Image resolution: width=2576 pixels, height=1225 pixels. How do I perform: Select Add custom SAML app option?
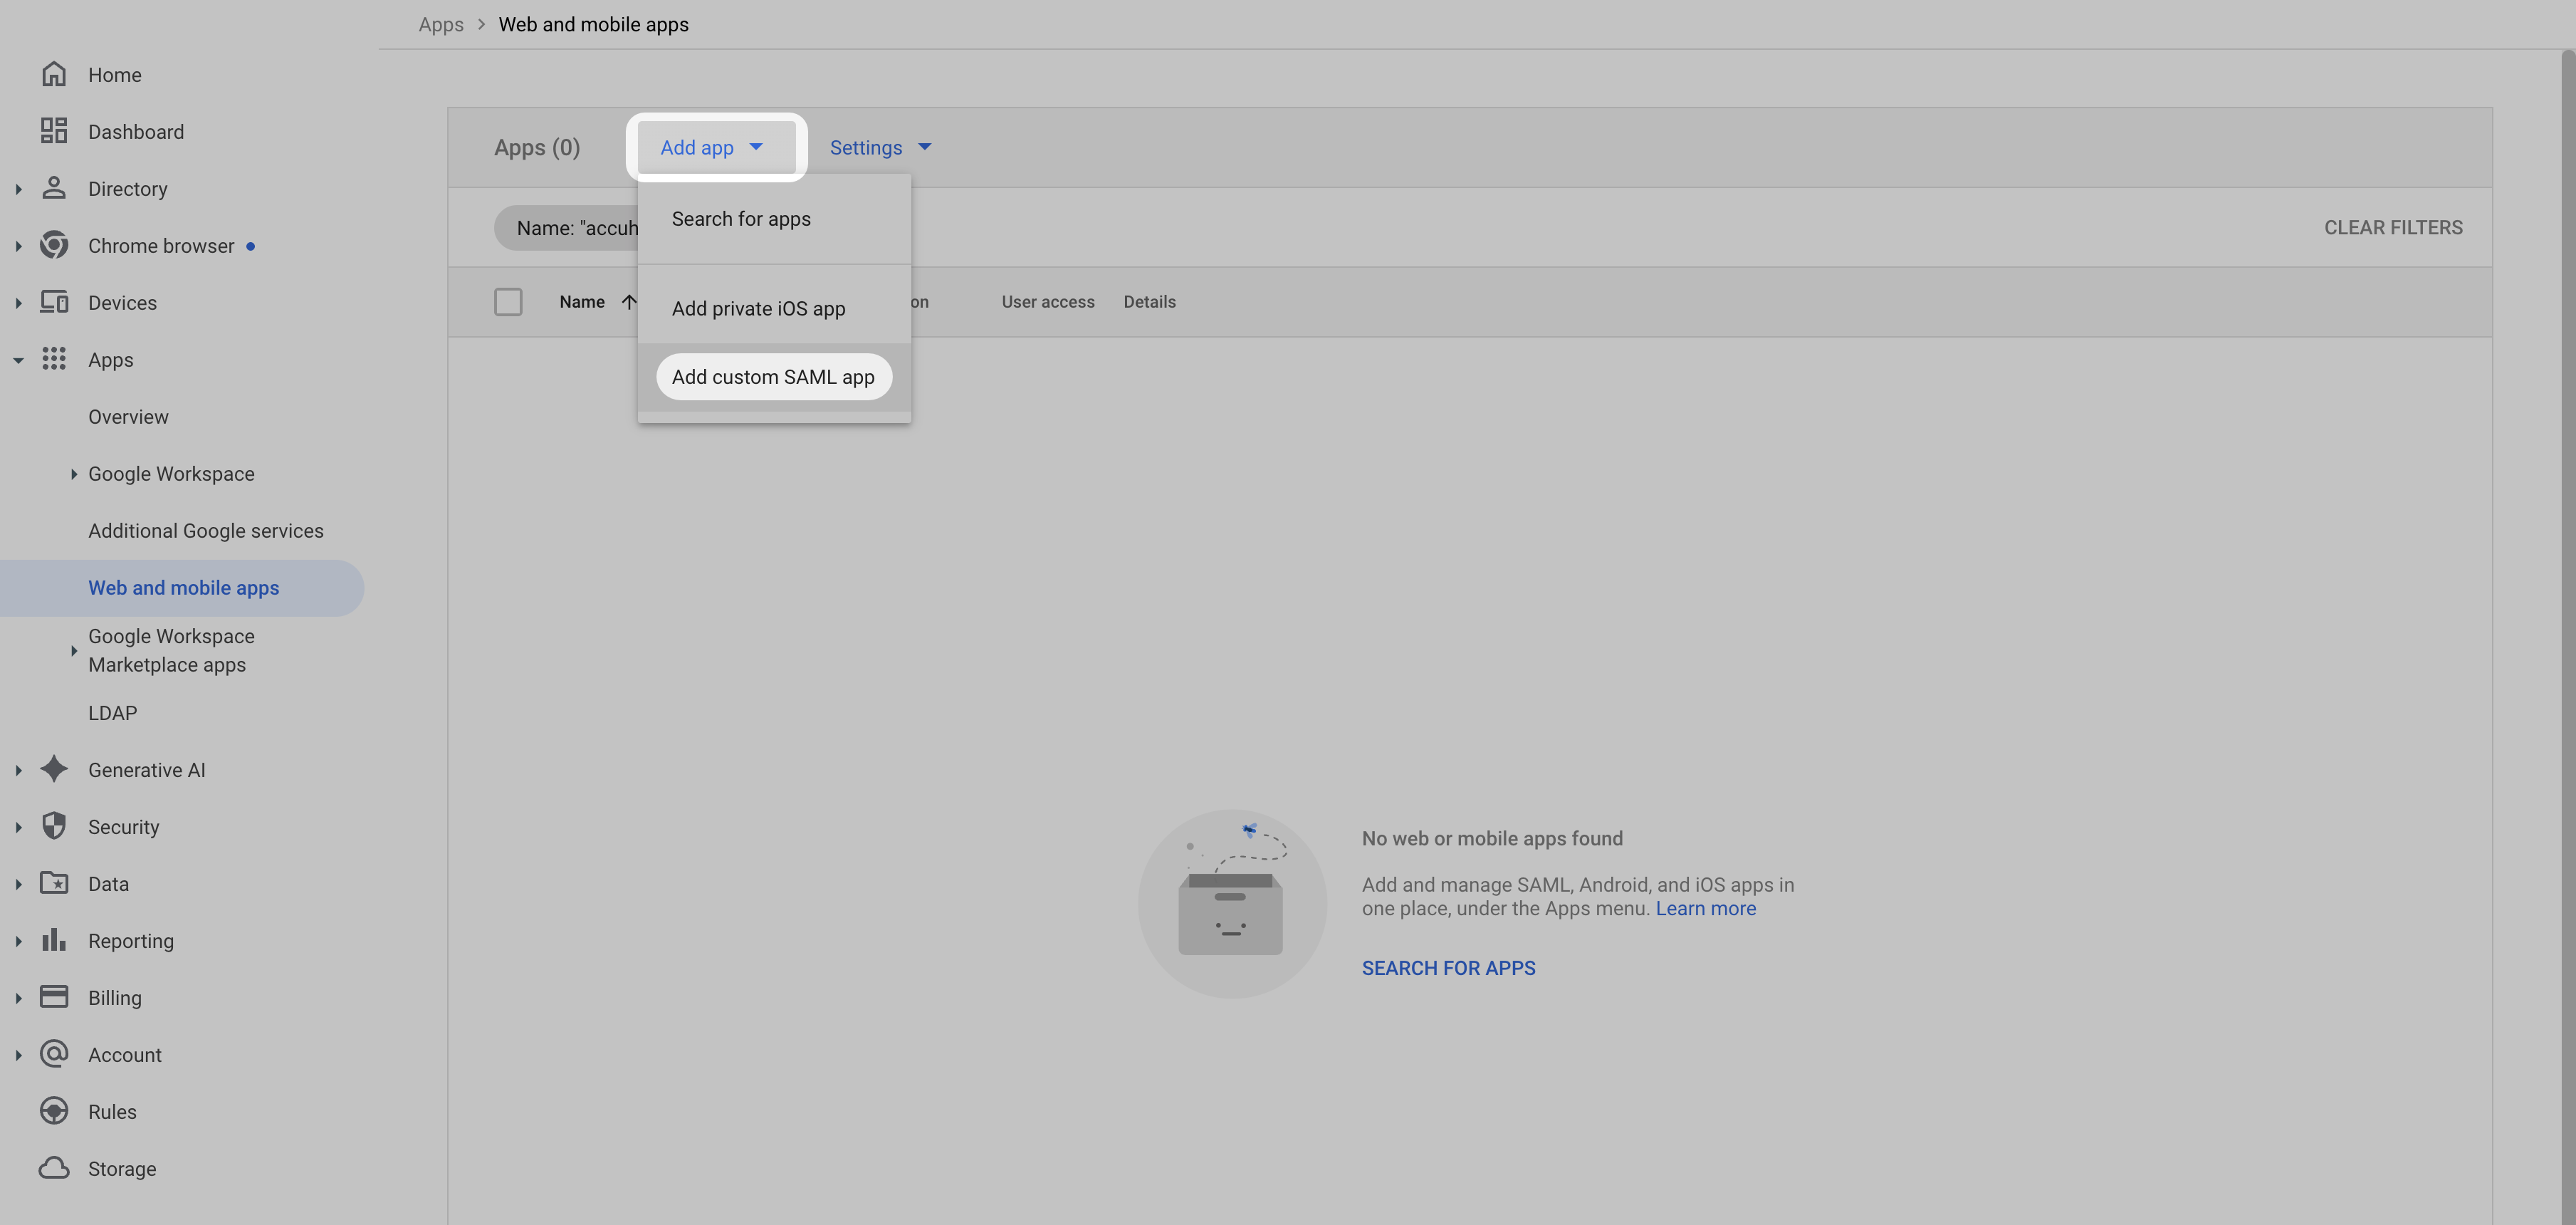tap(774, 376)
